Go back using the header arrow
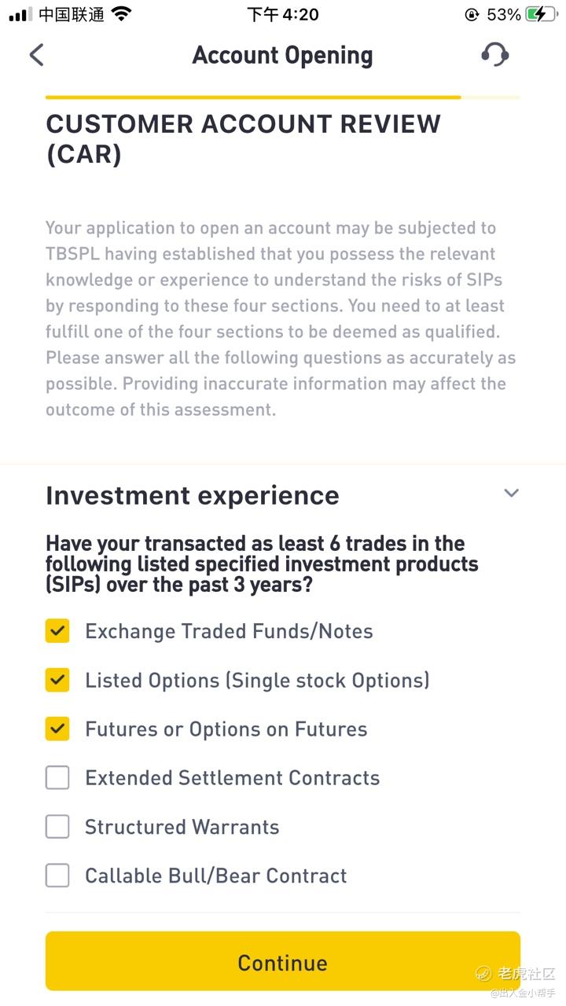This screenshot has width=566, height=1006. [36, 55]
